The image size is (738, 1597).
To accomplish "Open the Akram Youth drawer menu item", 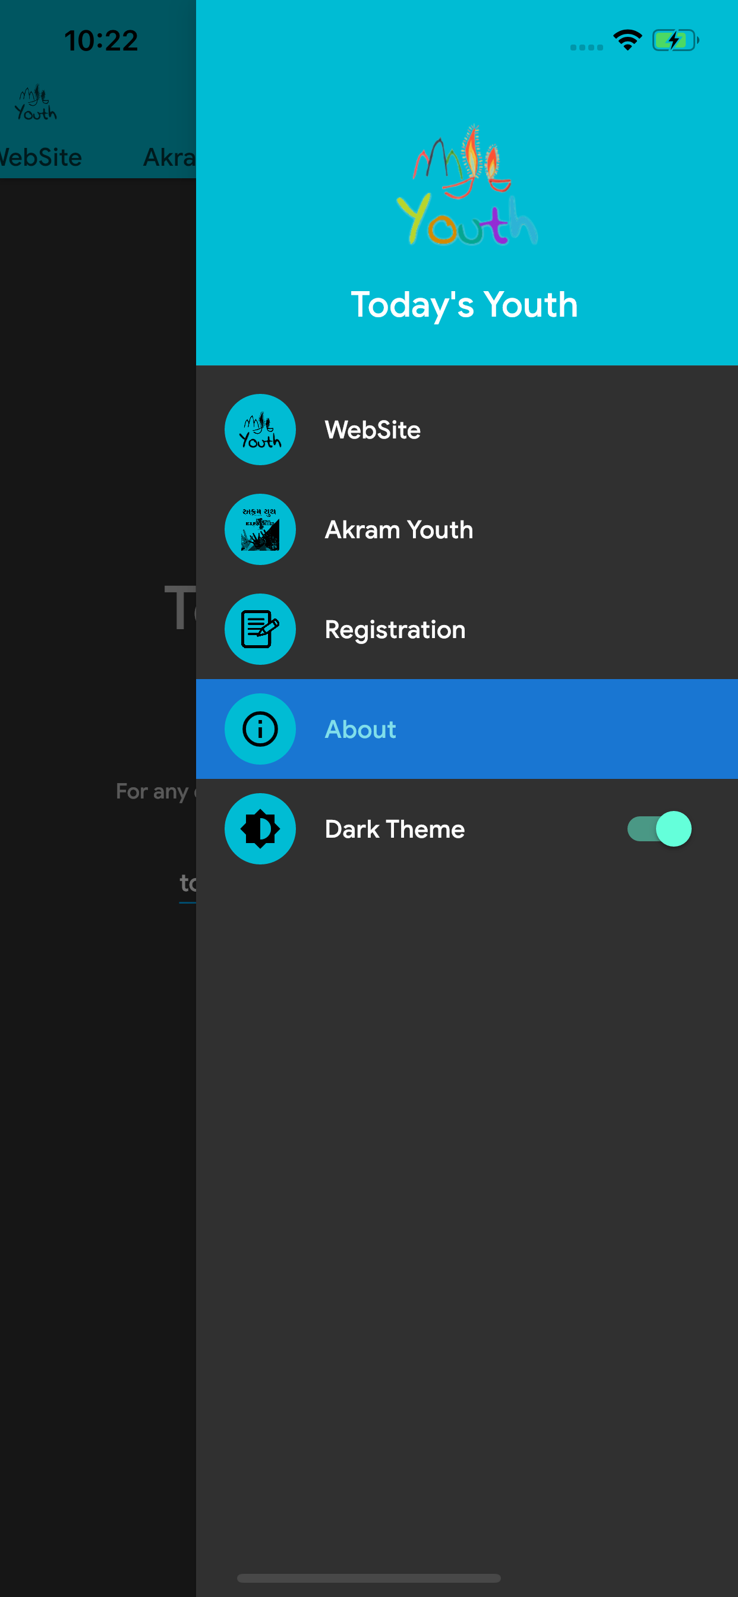I will pos(467,529).
